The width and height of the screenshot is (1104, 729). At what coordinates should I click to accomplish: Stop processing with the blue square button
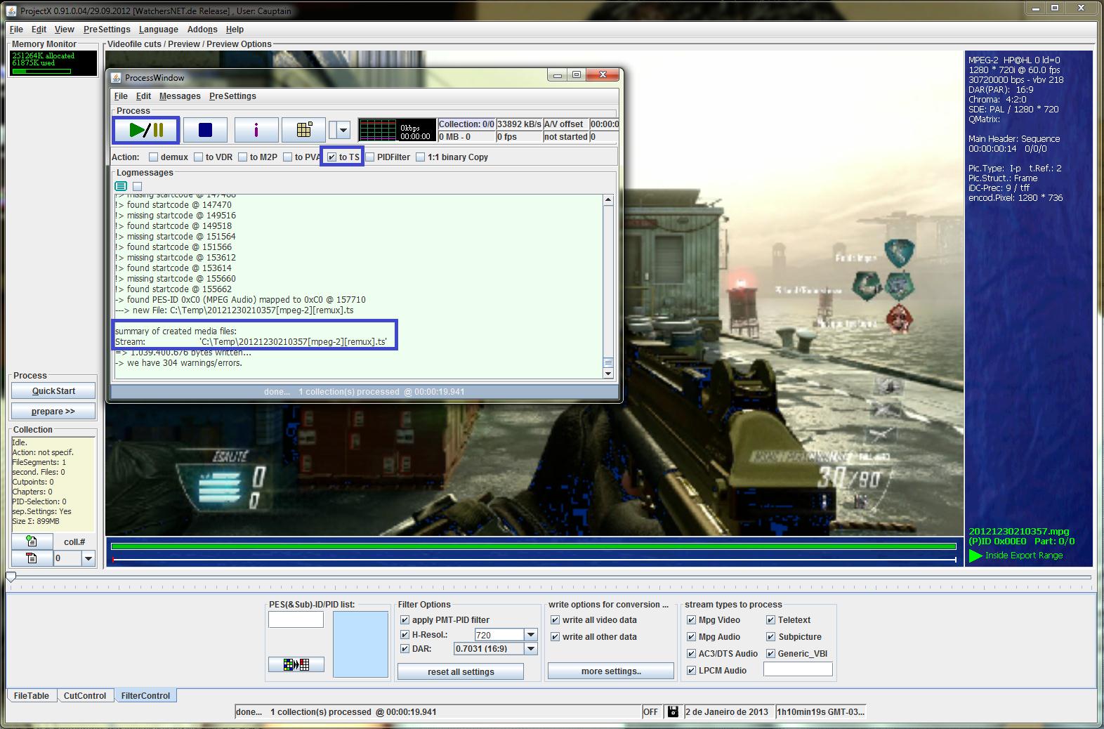click(205, 130)
